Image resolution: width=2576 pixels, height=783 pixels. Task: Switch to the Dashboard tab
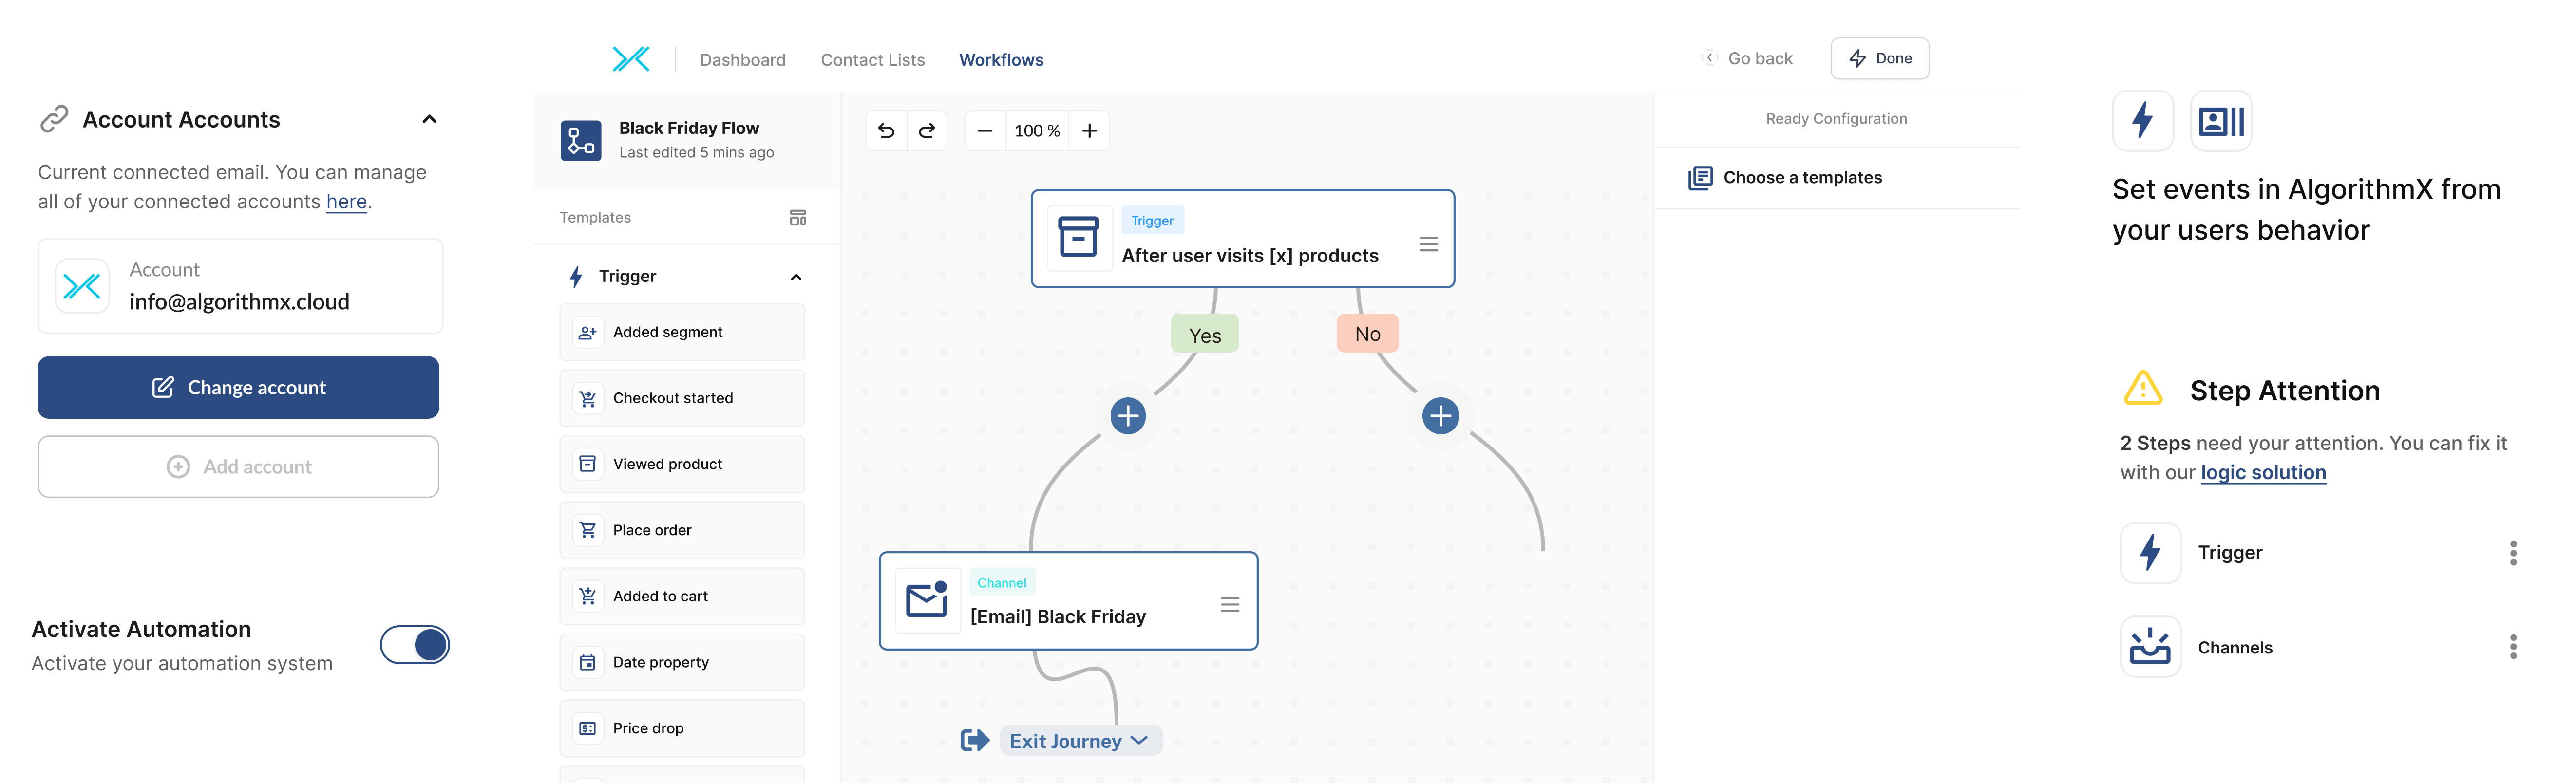pyautogui.click(x=742, y=60)
